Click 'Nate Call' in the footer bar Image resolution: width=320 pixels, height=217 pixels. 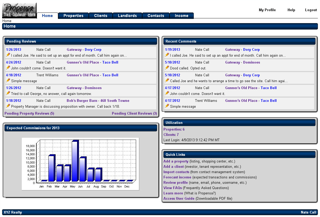click(x=309, y=212)
